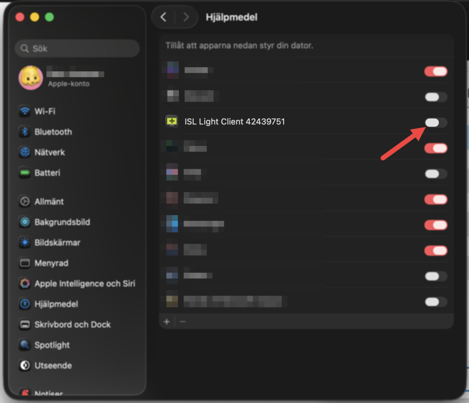Open Bluetooth settings icon

tap(24, 132)
